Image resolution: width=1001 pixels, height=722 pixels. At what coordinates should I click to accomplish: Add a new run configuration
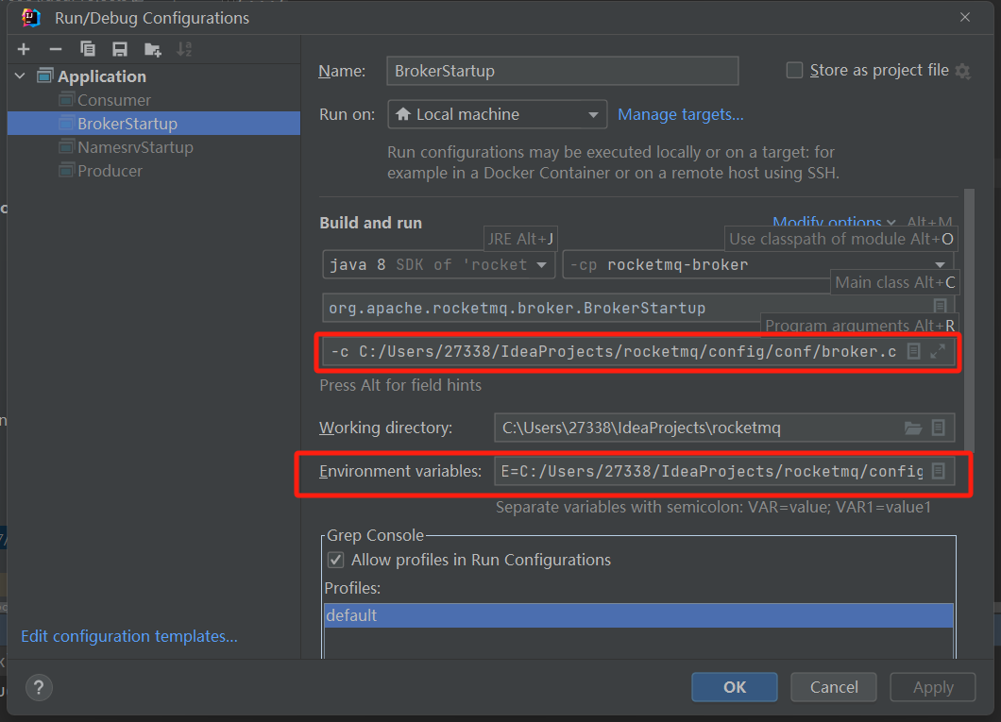pos(24,49)
